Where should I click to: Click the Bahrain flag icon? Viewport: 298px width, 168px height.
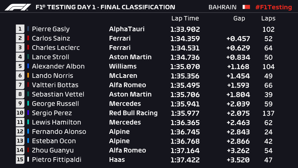(246, 7)
